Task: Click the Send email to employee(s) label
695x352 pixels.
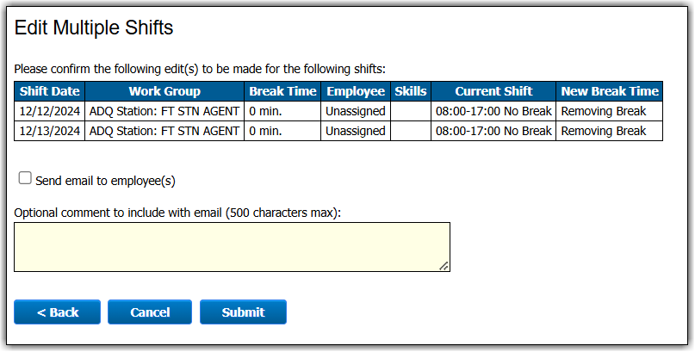Action: tap(105, 181)
